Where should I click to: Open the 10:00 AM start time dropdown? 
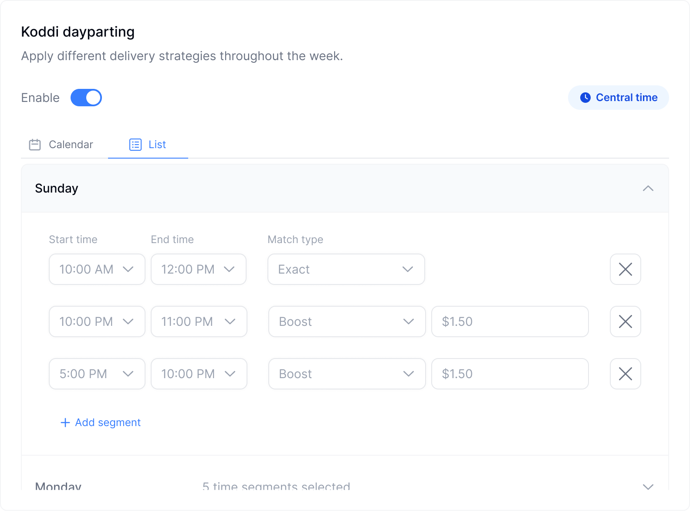pyautogui.click(x=97, y=269)
